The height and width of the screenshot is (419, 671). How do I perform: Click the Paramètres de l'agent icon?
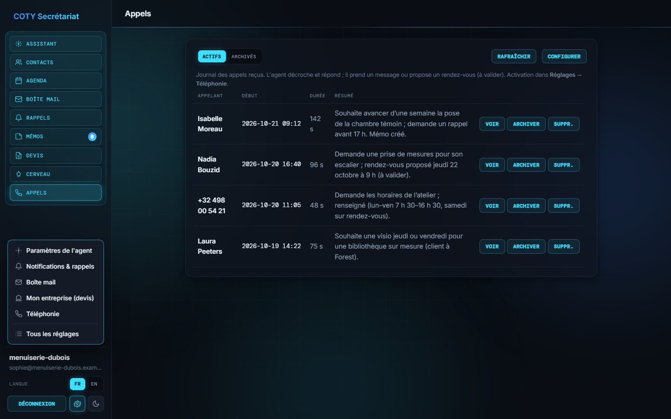pos(19,250)
